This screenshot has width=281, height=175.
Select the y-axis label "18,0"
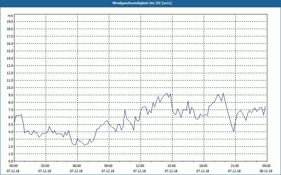10,29
